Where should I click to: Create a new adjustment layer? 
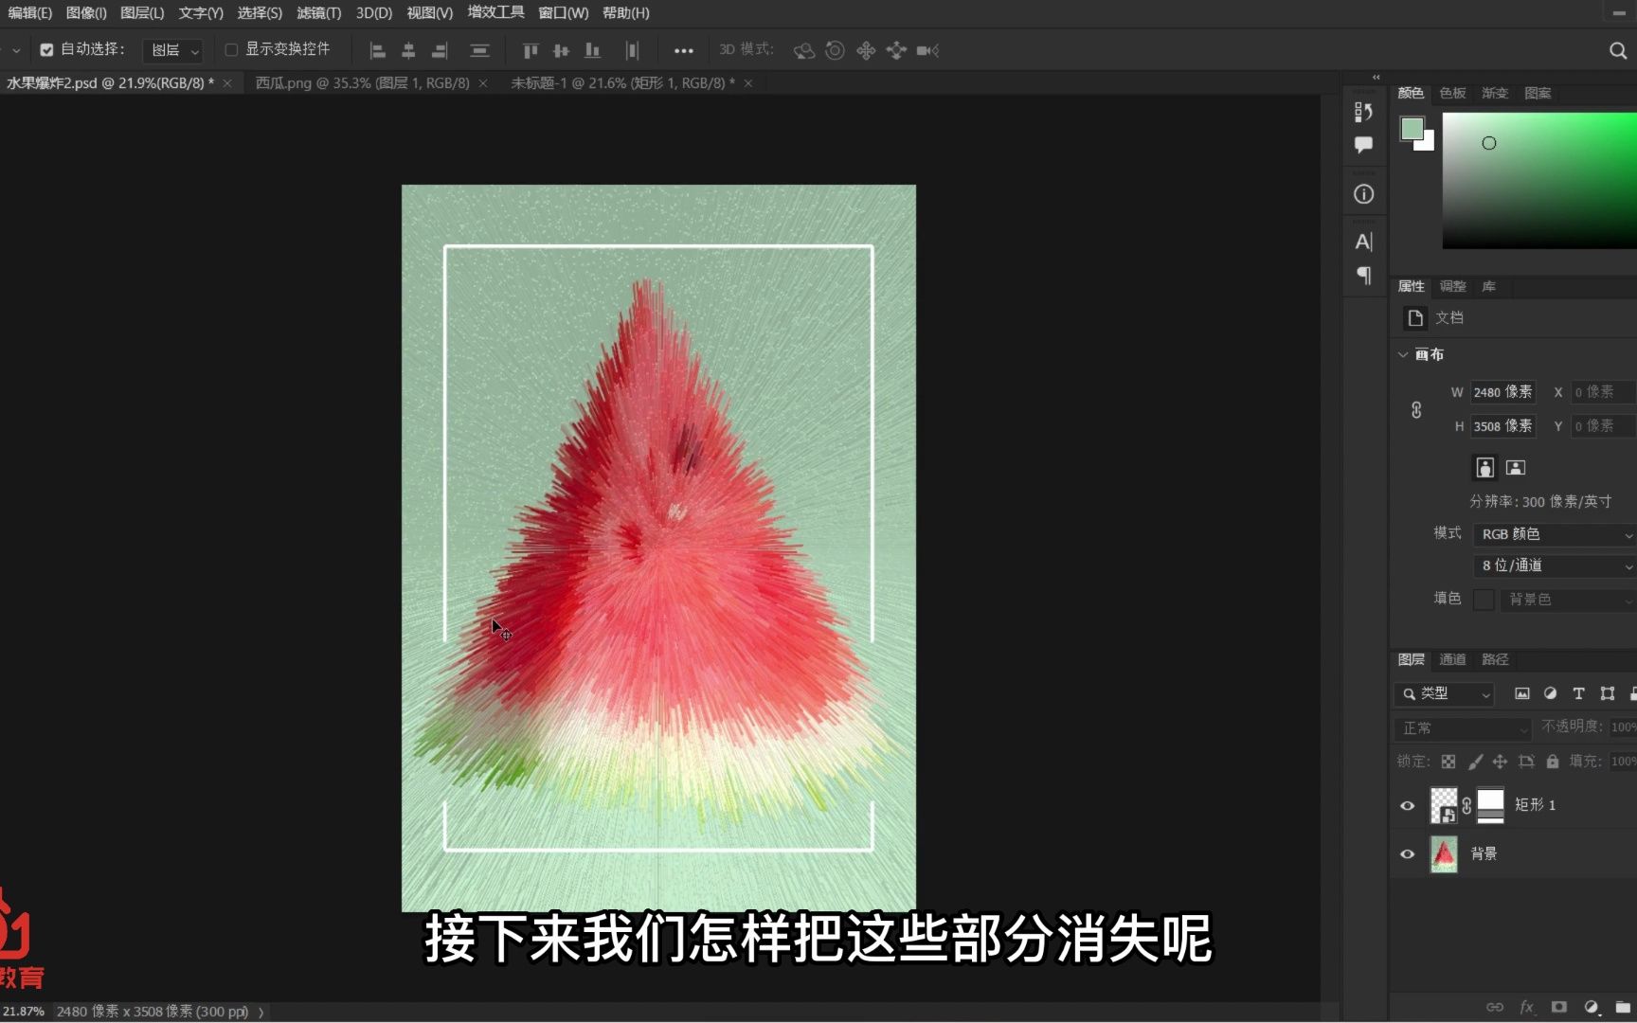point(1592,1007)
